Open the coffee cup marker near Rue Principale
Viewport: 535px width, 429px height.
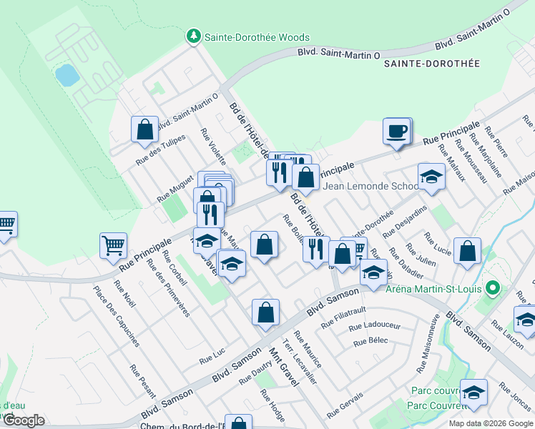396,132
